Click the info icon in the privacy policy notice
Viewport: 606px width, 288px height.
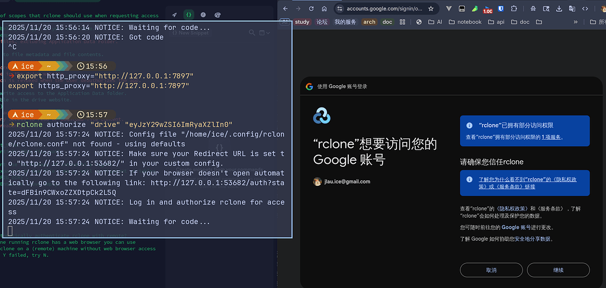point(469,180)
